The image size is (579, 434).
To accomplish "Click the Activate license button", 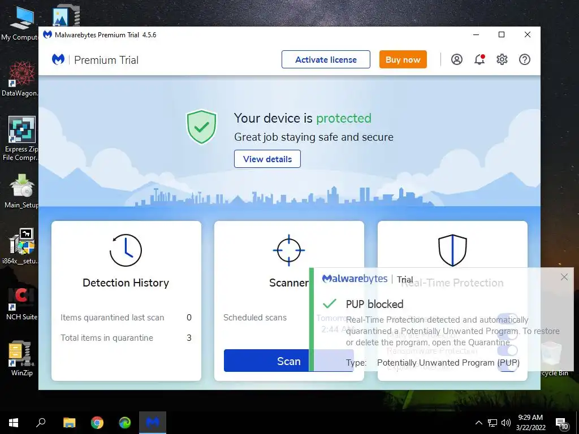I will click(x=326, y=59).
